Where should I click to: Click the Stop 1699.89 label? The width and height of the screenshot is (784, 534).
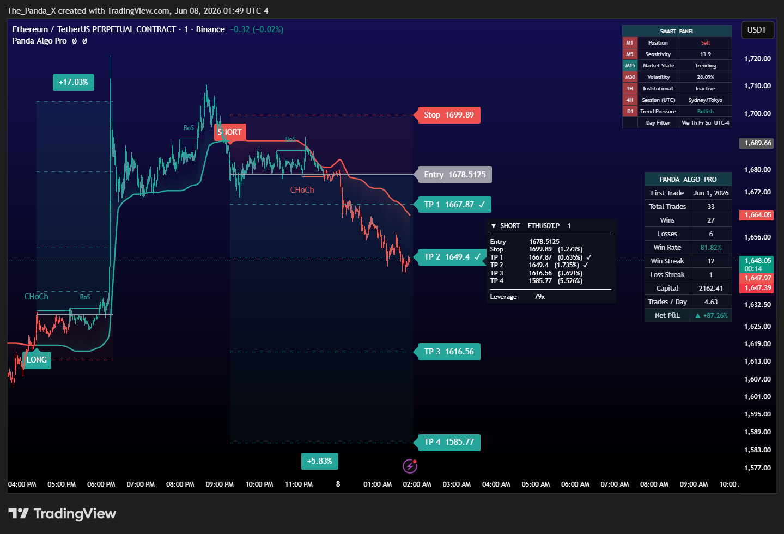pyautogui.click(x=449, y=115)
